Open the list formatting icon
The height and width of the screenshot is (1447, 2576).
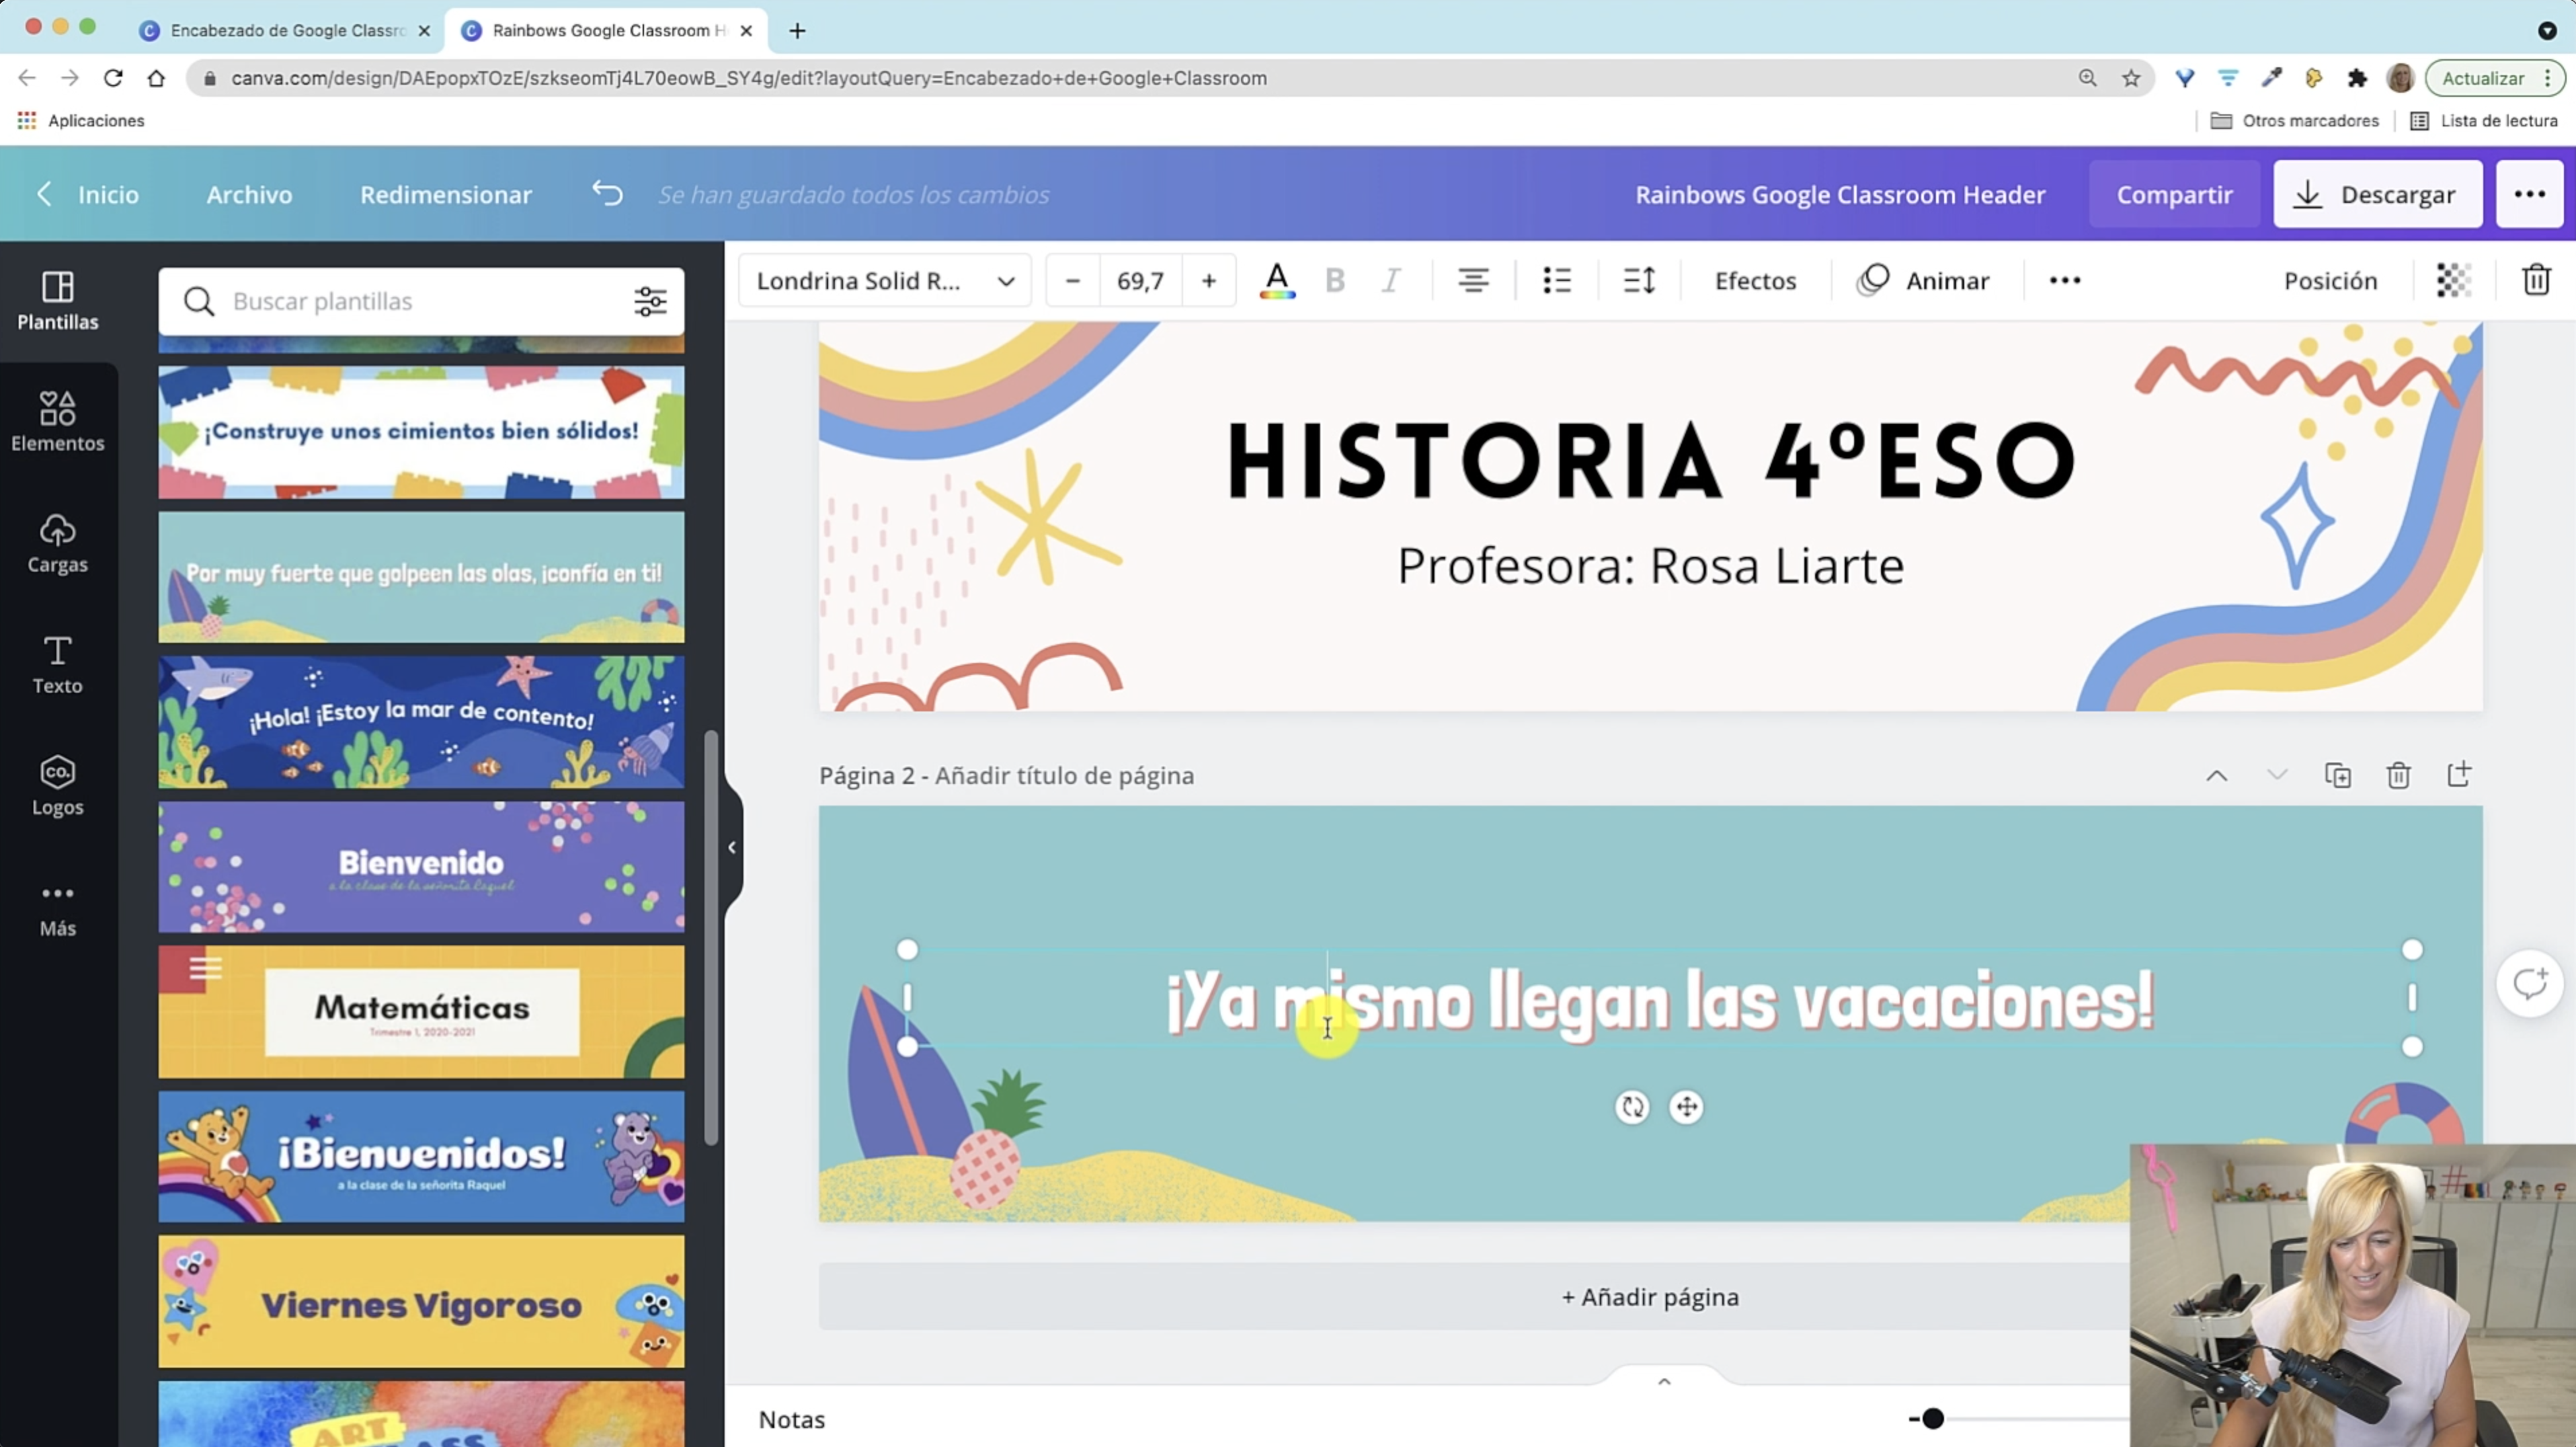tap(1556, 281)
